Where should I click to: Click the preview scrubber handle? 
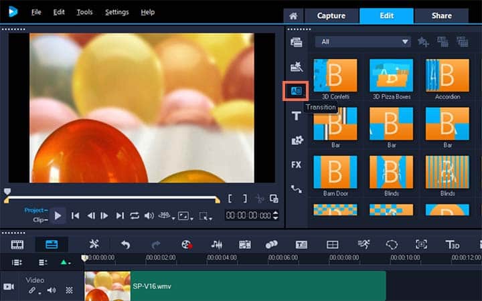[x=7, y=192]
